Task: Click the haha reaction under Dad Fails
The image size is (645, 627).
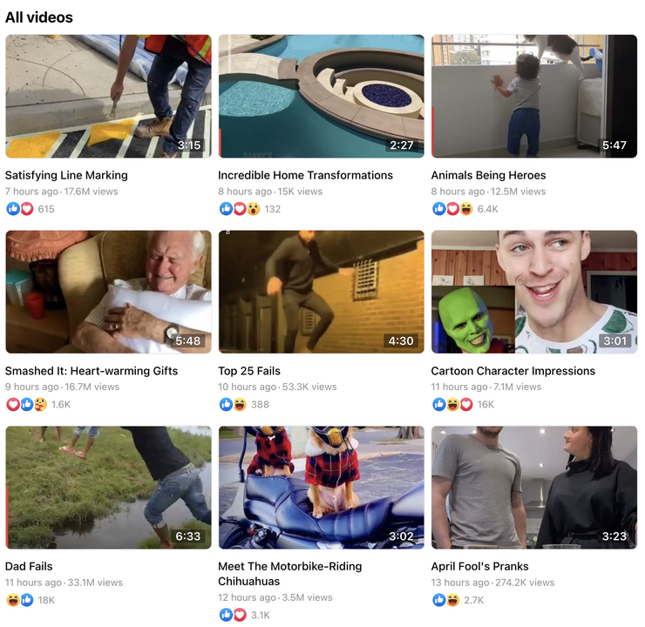Action: point(13,600)
